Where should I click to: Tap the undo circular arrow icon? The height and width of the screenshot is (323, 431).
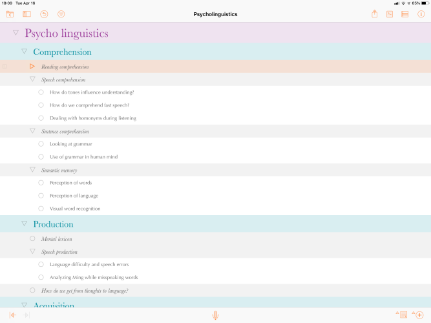(x=44, y=14)
